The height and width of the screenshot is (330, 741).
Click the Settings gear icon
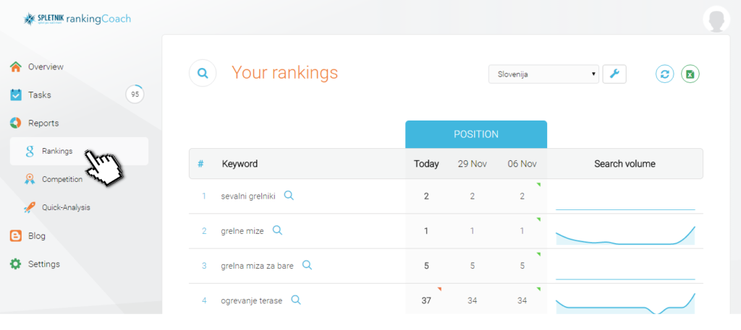16,264
